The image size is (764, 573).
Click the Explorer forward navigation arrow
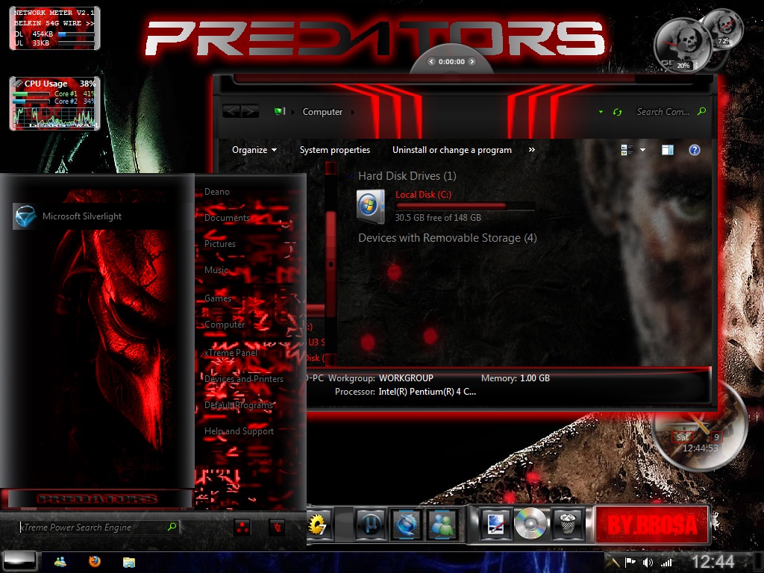click(x=249, y=111)
